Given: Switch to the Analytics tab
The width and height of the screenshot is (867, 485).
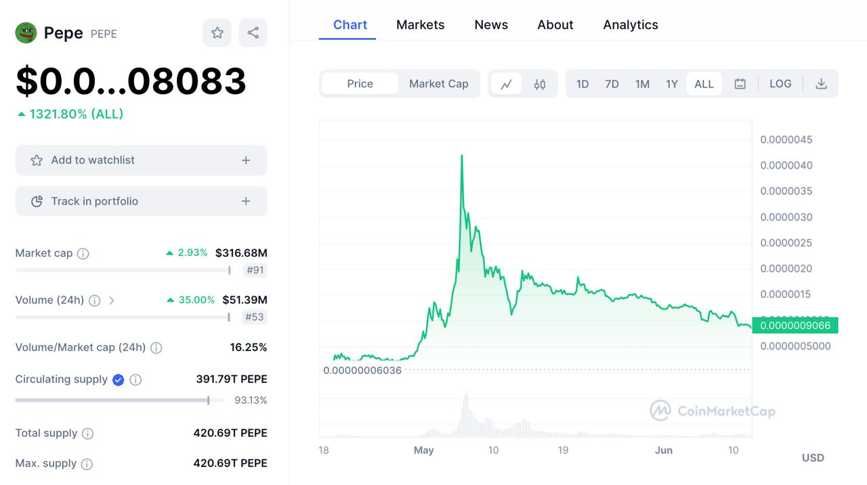Looking at the screenshot, I should click(x=630, y=25).
